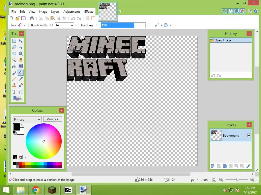261x195 pixels.
Task: Decrease brush width minus button
Action: (x=51, y=25)
